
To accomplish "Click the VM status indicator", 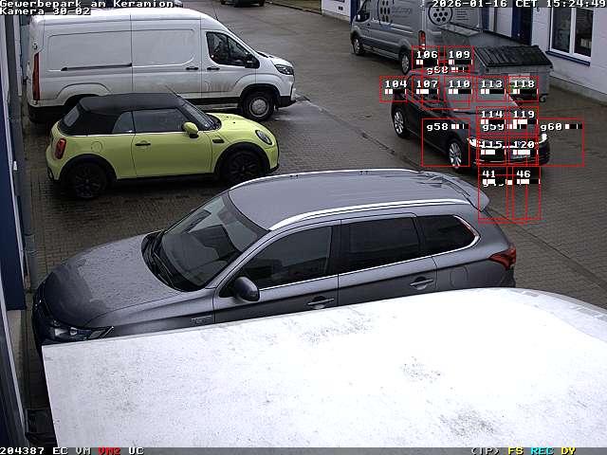I will click(x=83, y=450).
